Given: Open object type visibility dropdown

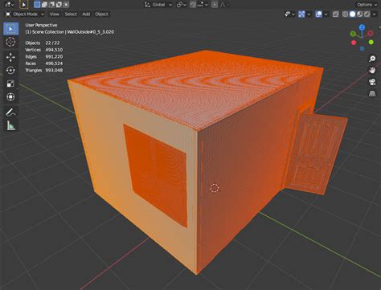Looking at the screenshot, I should [x=289, y=14].
